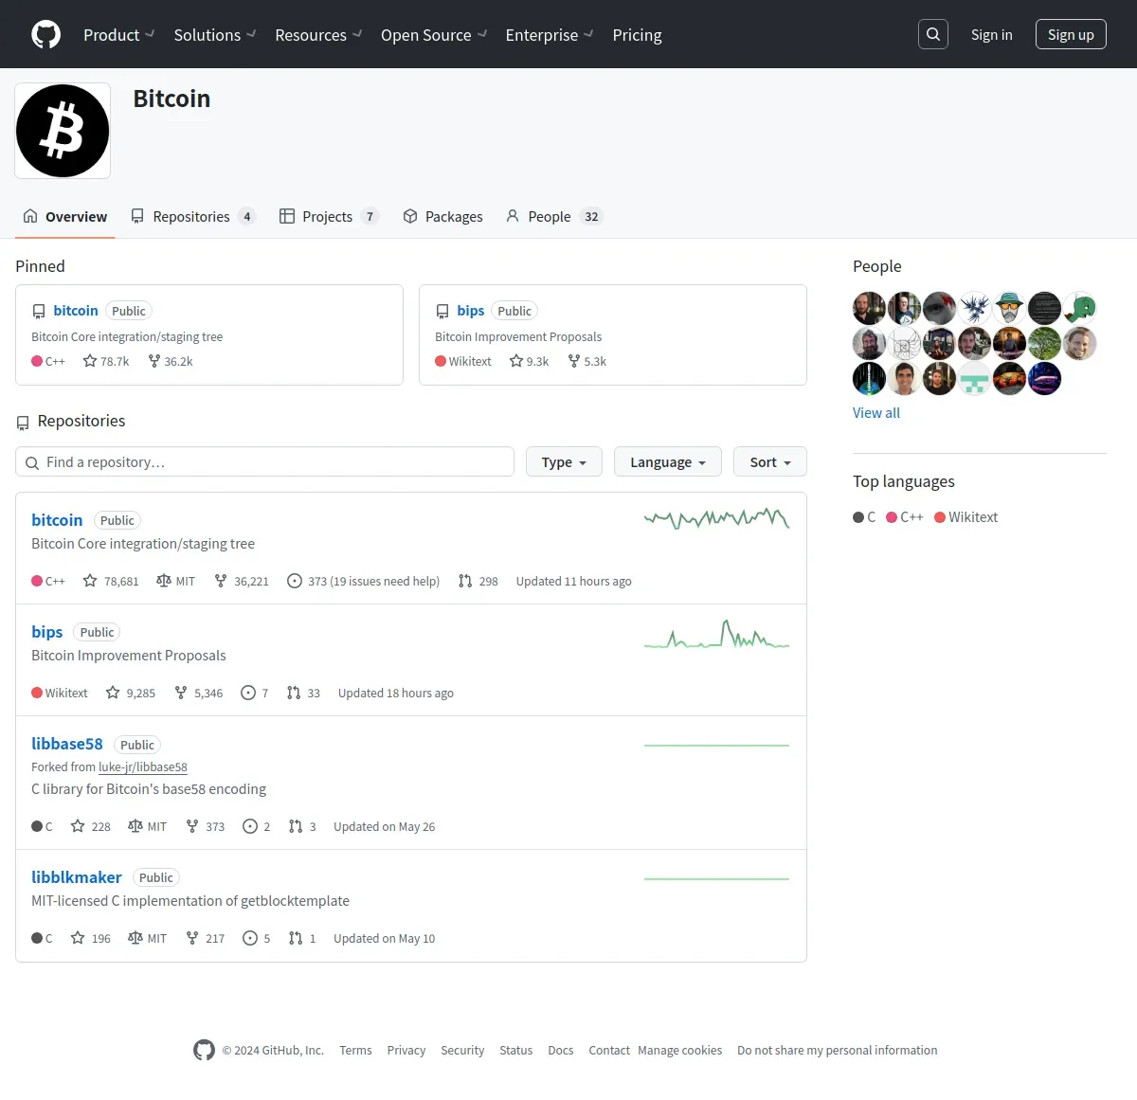
Task: Open the 2 issues of libbase58
Action: click(x=257, y=826)
